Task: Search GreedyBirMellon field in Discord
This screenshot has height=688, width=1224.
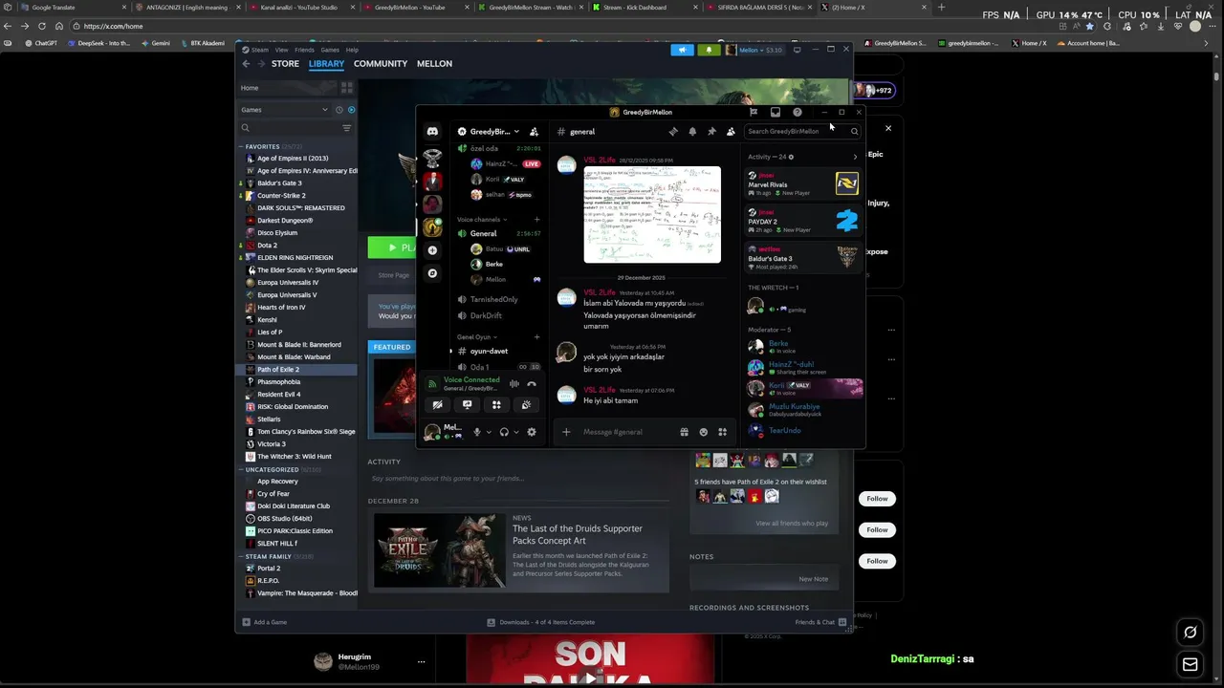Action: pos(802,132)
